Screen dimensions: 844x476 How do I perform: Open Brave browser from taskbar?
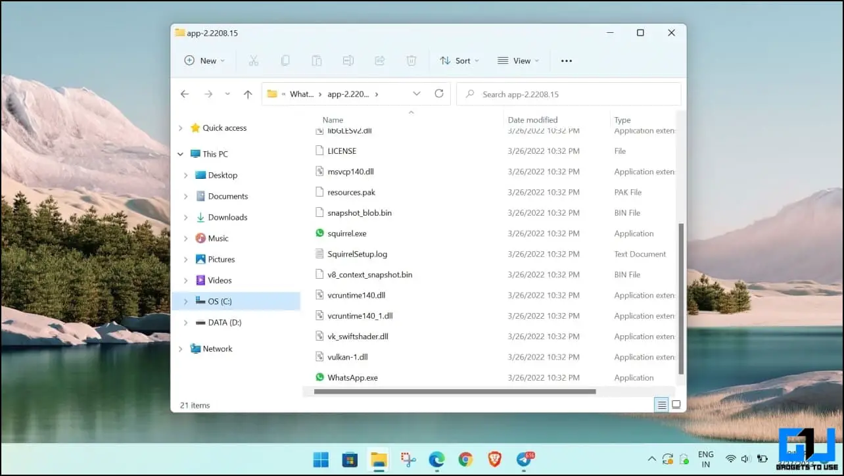coord(494,460)
